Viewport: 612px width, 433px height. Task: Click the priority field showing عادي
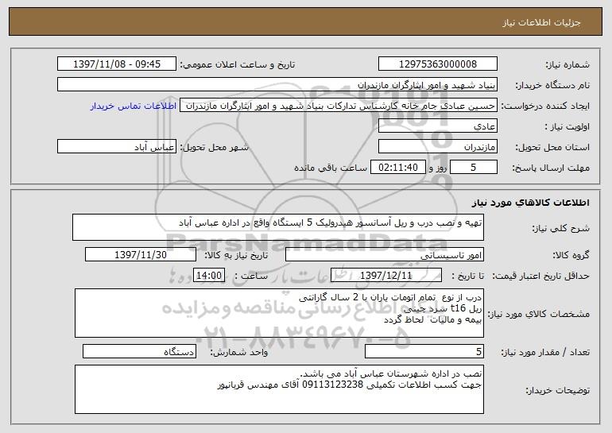coord(437,126)
